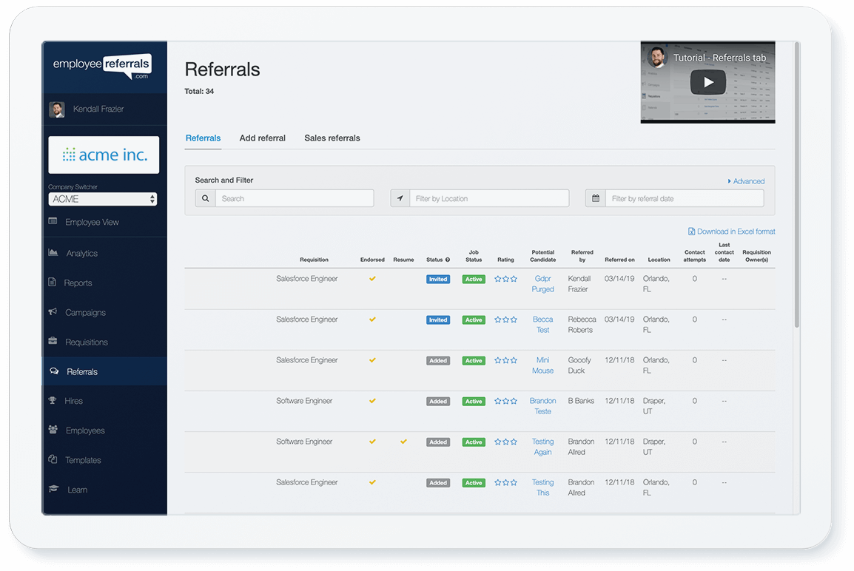
Task: Expand the Advanced filter options
Action: [746, 181]
